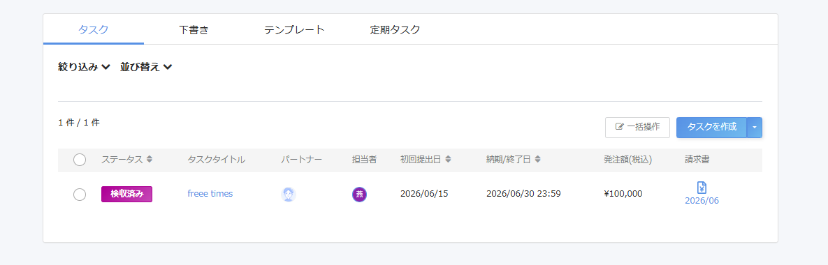Click the 1 件 / 1 件 count text
Image resolution: width=828 pixels, height=265 pixels.
(79, 123)
